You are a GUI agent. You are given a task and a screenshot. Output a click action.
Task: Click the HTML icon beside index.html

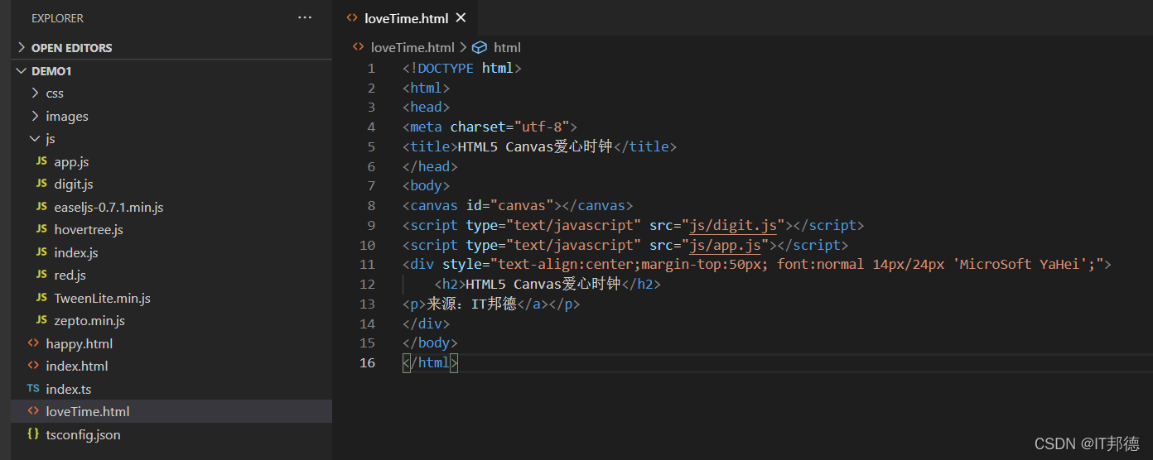(33, 366)
